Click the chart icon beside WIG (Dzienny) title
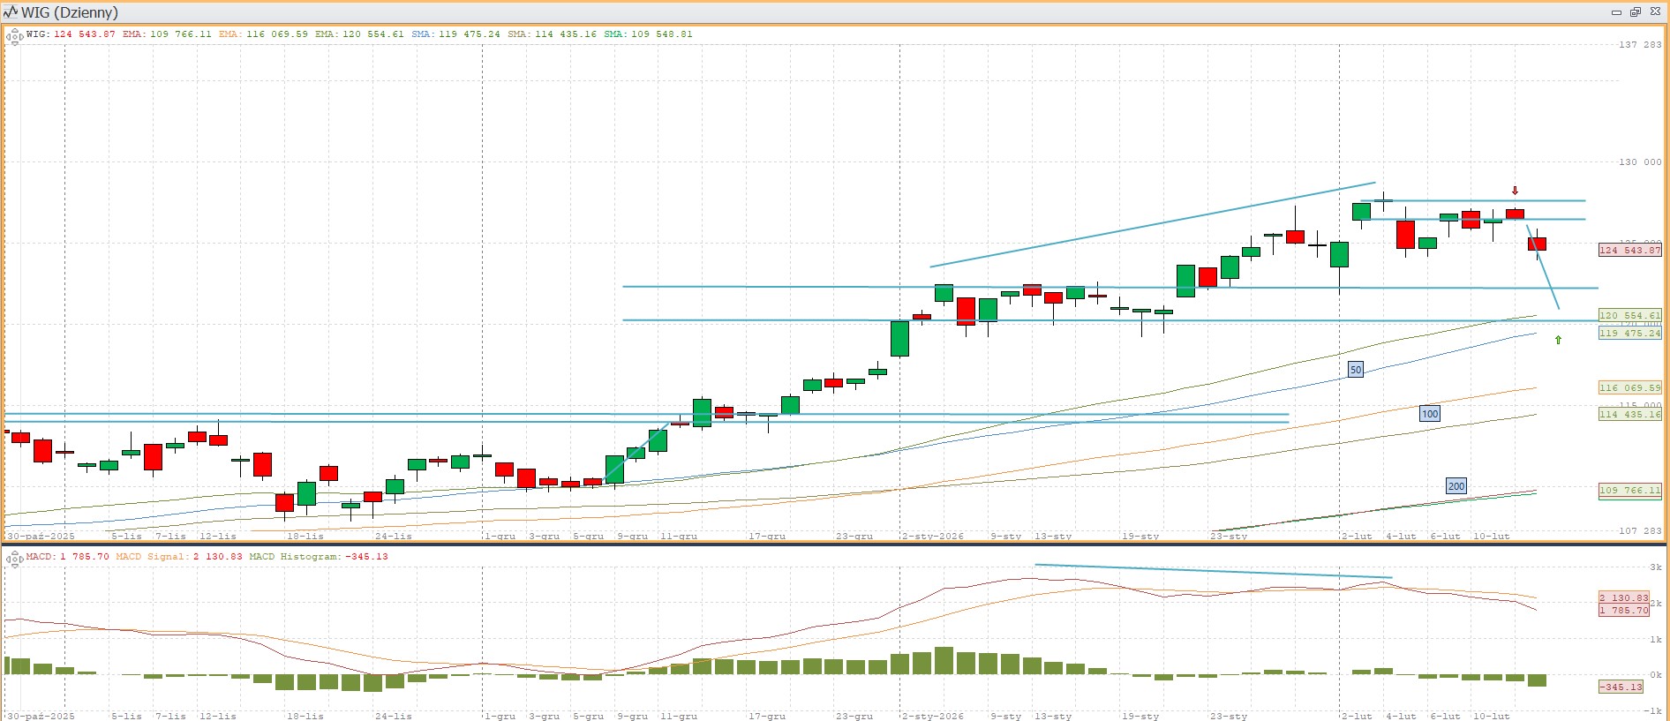This screenshot has height=721, width=1670. 11,12
